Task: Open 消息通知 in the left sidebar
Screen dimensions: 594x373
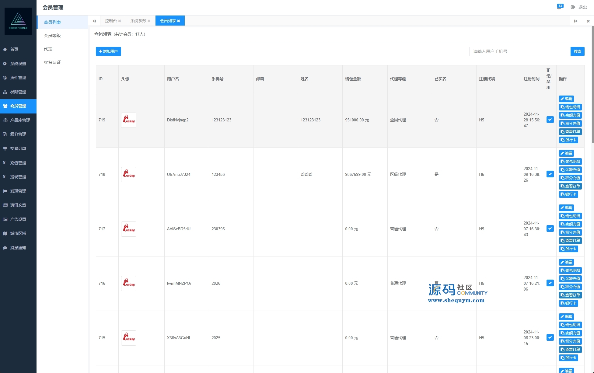Action: (18, 248)
